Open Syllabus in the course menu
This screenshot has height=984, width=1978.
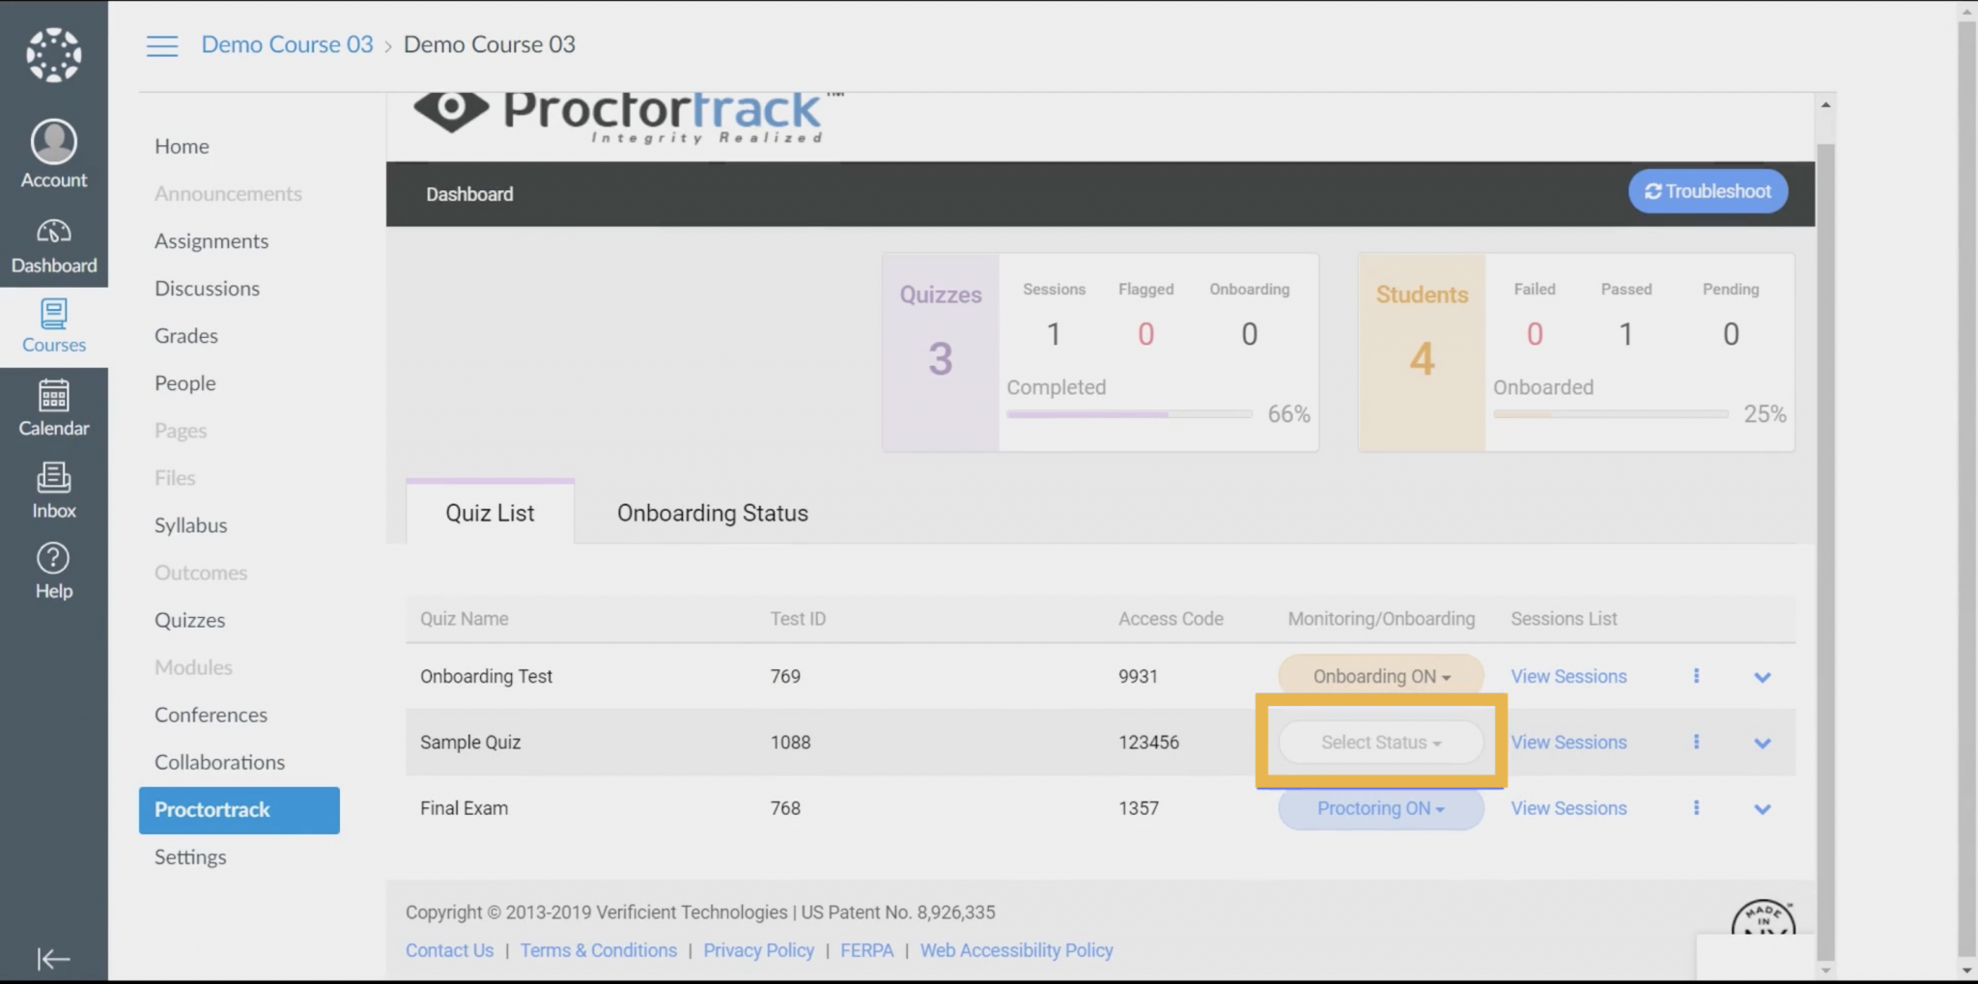(191, 524)
